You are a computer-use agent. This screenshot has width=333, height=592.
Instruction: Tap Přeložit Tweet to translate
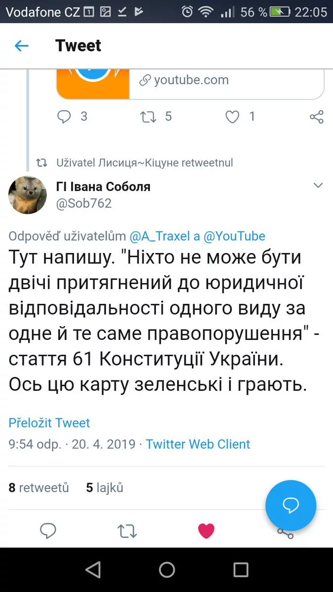point(49,423)
